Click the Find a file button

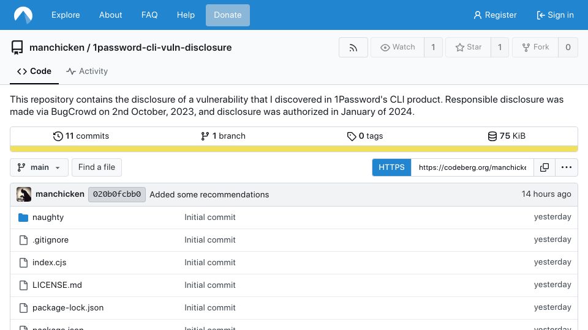(x=97, y=167)
